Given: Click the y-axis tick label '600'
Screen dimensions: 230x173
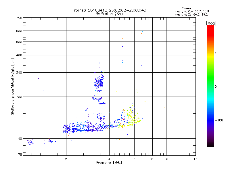Looking at the screenshot, I should coord(19,31).
